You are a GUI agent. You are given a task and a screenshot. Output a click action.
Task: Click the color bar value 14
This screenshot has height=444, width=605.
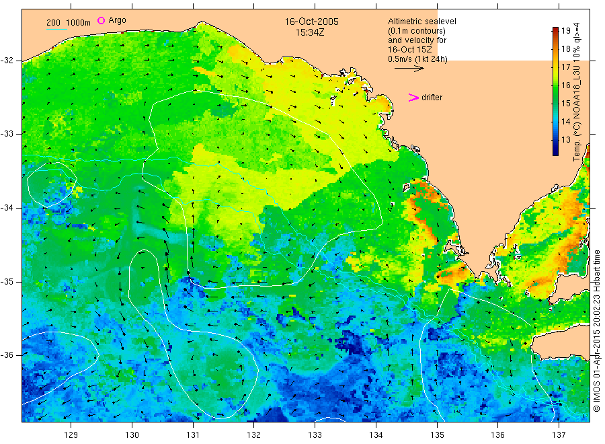(x=565, y=121)
